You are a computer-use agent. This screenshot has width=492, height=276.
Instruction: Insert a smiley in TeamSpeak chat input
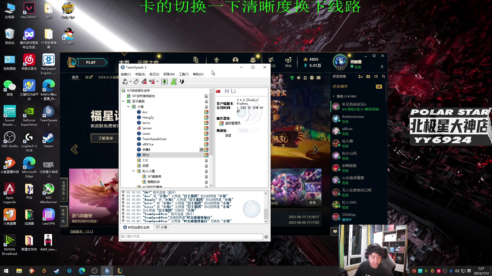266,237
